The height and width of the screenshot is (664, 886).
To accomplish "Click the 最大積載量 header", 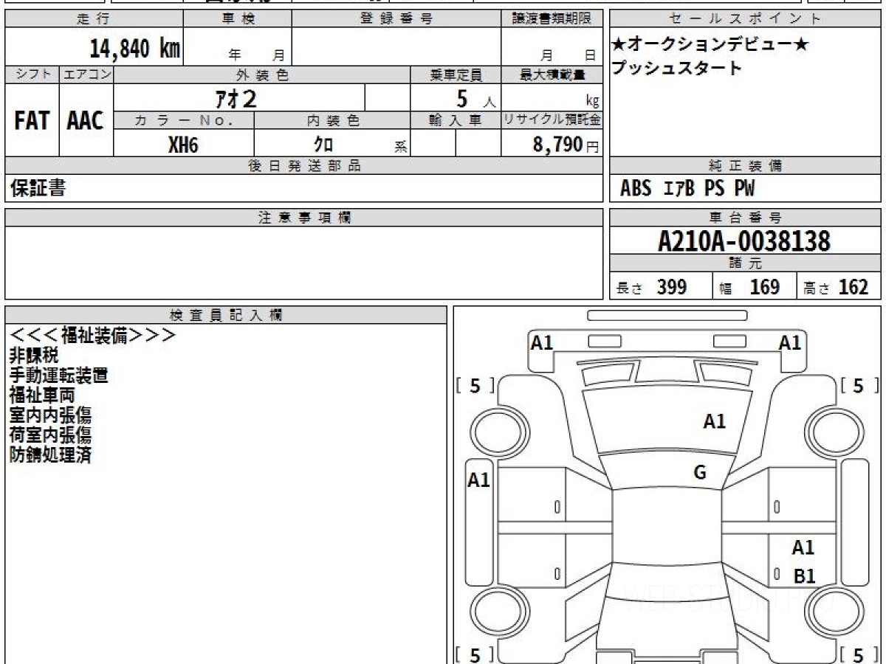I will pos(552,75).
